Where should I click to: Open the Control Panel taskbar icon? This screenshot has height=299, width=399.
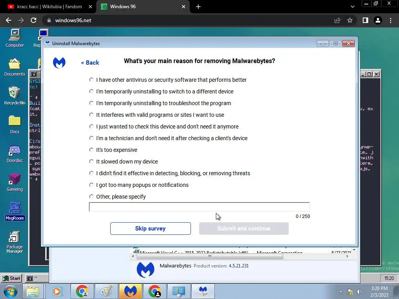point(178,291)
